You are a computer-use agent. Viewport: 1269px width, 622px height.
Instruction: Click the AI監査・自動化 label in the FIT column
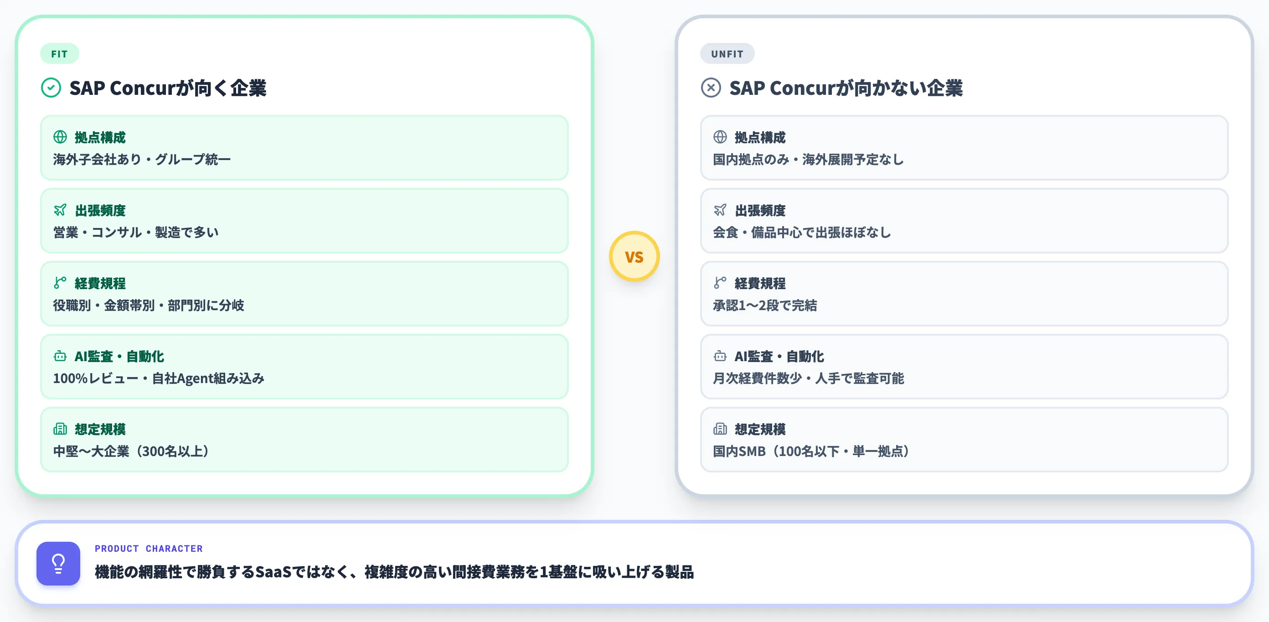pos(119,356)
